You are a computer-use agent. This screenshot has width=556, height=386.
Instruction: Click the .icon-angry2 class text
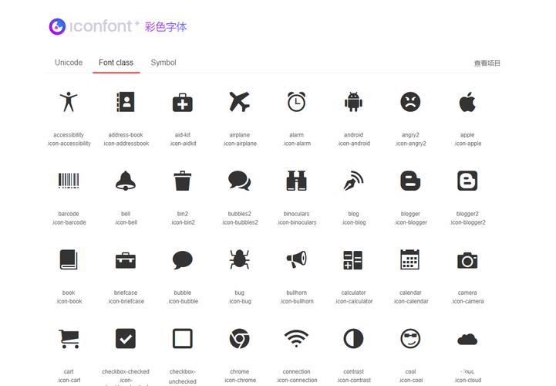pyautogui.click(x=410, y=144)
